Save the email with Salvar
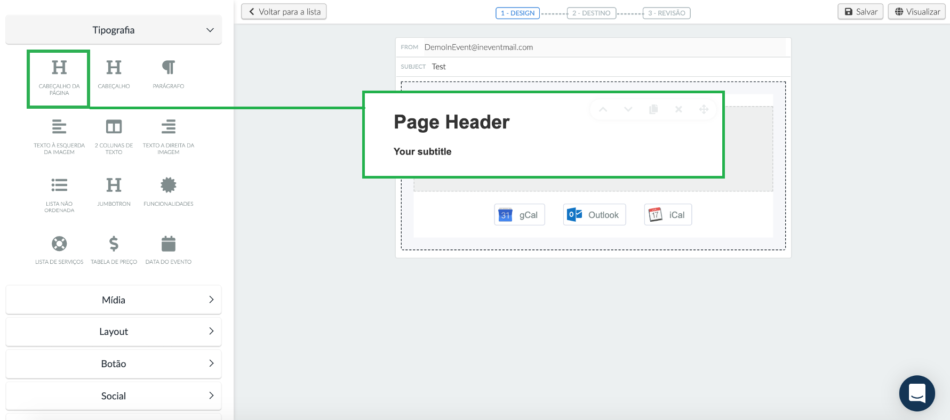The height and width of the screenshot is (420, 950). click(x=860, y=12)
